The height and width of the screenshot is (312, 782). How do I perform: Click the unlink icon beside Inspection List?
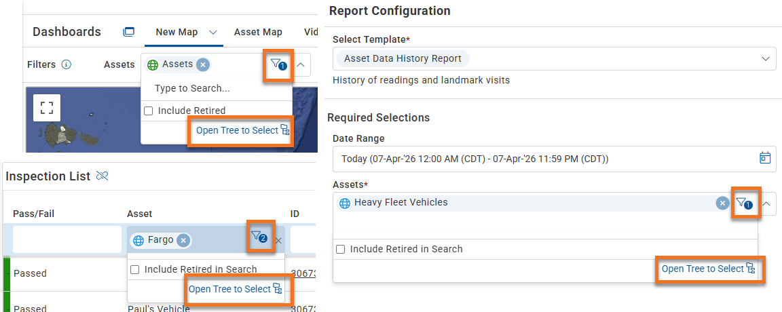click(103, 176)
